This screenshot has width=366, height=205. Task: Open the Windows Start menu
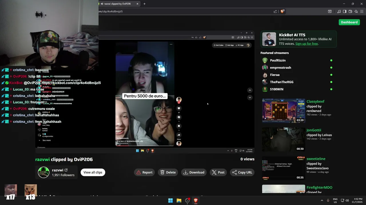tap(170, 200)
